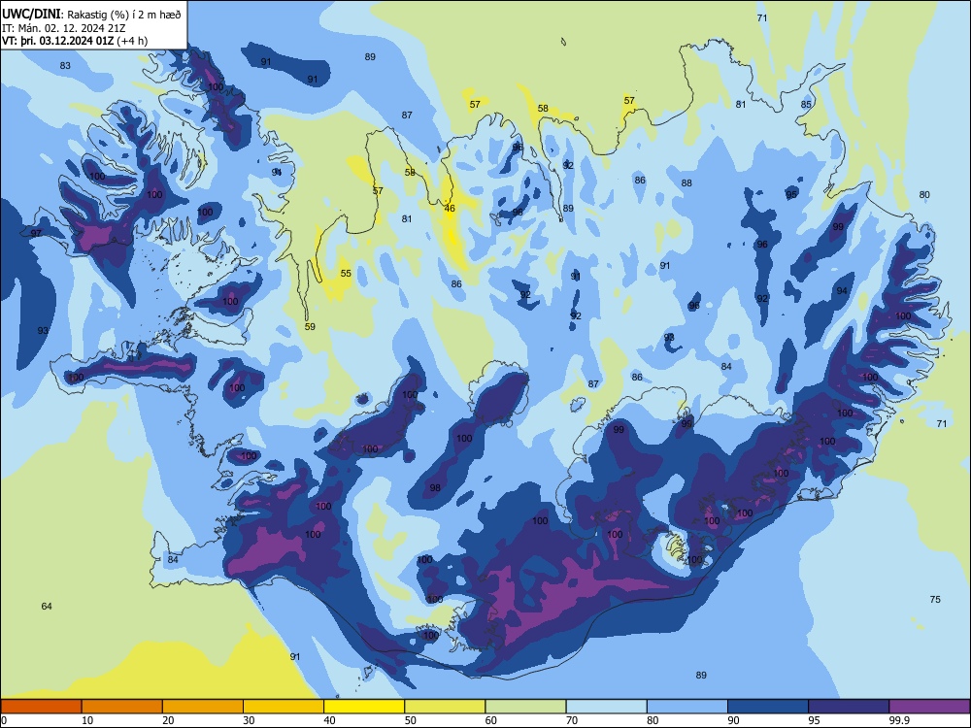Click the orange 10–20 legend swatch
Image resolution: width=971 pixels, height=728 pixels.
click(122, 707)
